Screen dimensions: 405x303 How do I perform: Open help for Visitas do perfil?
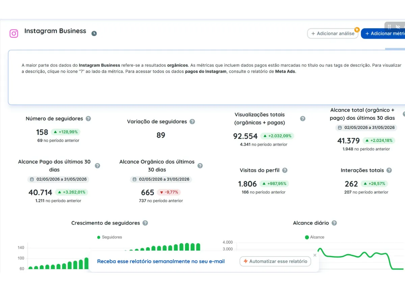click(285, 170)
